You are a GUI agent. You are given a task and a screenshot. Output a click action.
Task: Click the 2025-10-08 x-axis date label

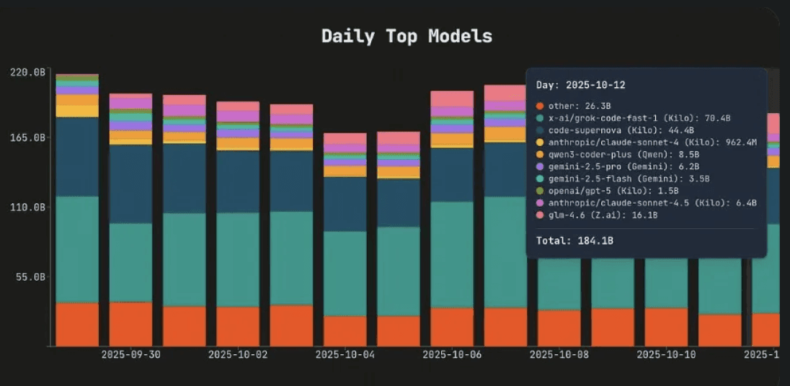tap(559, 355)
